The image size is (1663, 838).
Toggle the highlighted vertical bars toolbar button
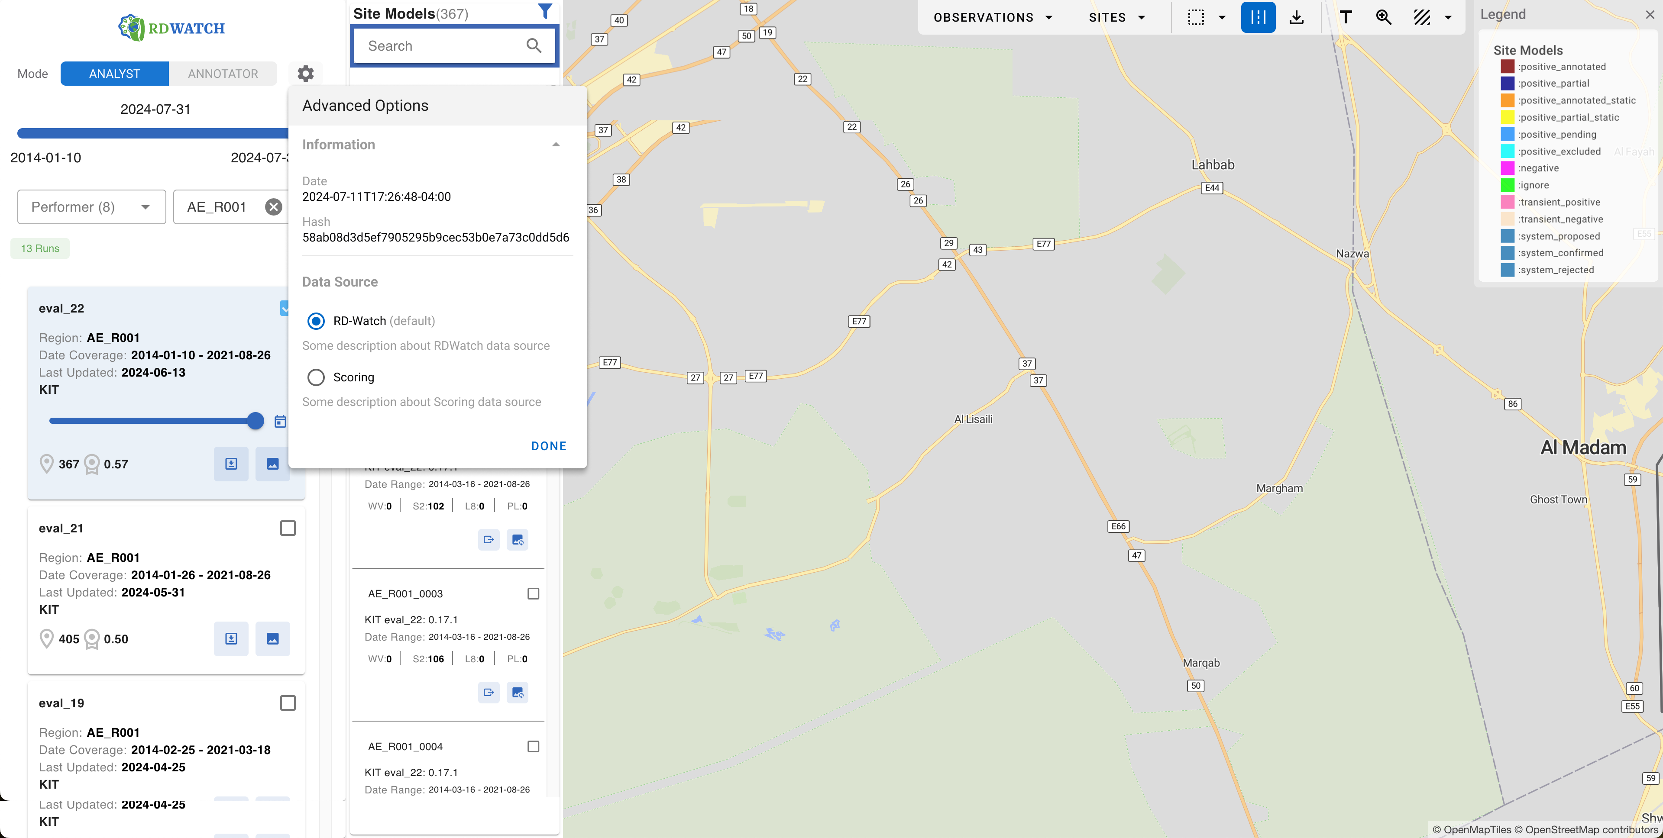[x=1258, y=17]
